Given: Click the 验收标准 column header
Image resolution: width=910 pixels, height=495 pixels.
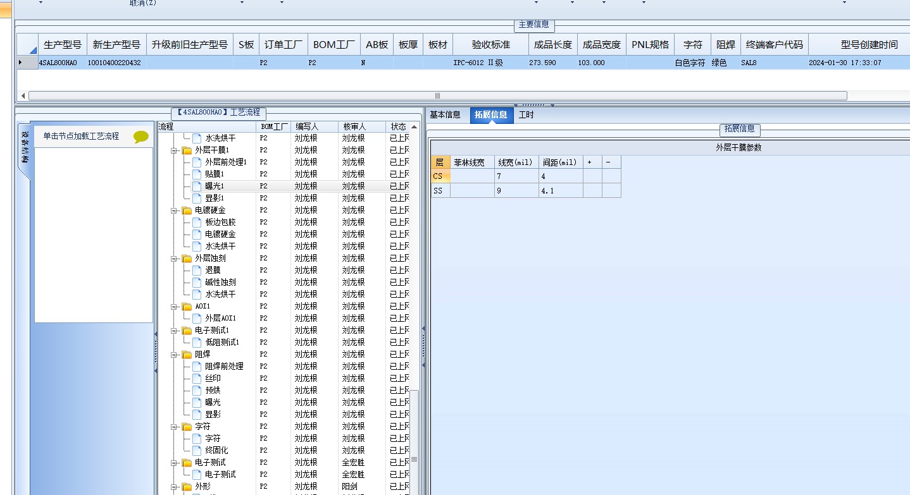Looking at the screenshot, I should pos(491,45).
